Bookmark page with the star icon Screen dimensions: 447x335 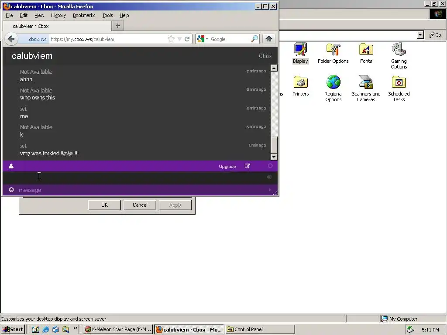[x=171, y=39]
